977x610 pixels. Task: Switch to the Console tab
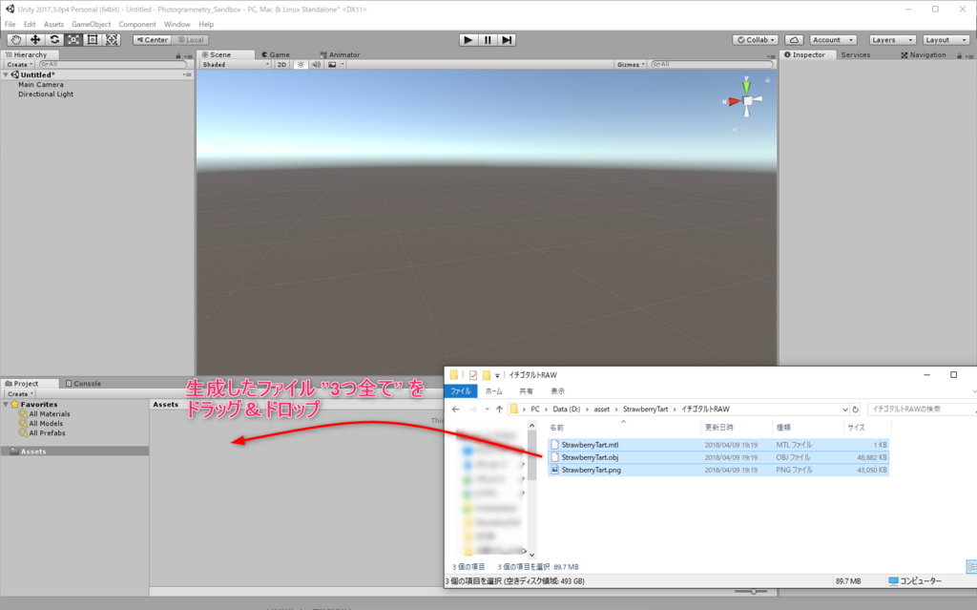click(x=84, y=384)
